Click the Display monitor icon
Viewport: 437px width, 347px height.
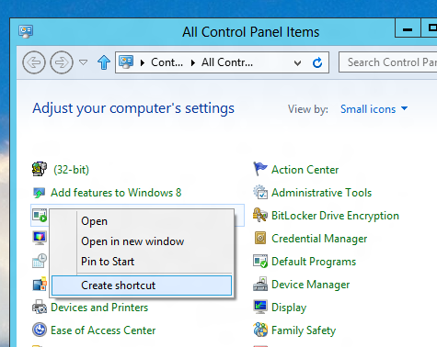pyautogui.click(x=260, y=307)
